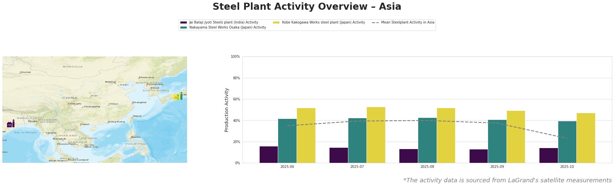This screenshot has width=614, height=186.
Task: Click the teal Nakayama bar for 2025-06
Action: (287, 141)
